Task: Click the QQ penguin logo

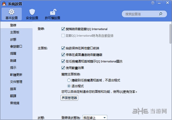Action: 4,4
